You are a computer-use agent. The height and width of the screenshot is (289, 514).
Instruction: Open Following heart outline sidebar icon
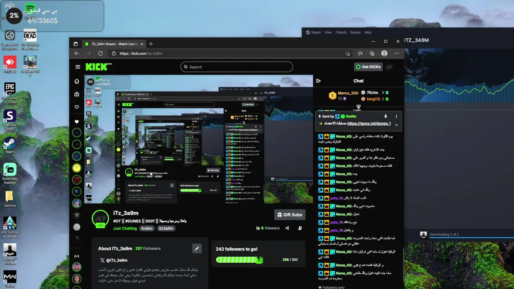pyautogui.click(x=77, y=107)
